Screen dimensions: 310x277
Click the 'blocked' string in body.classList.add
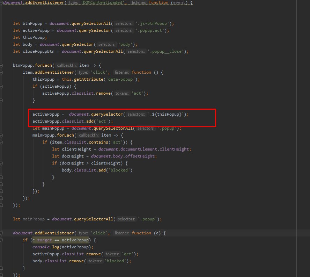pos(119,170)
